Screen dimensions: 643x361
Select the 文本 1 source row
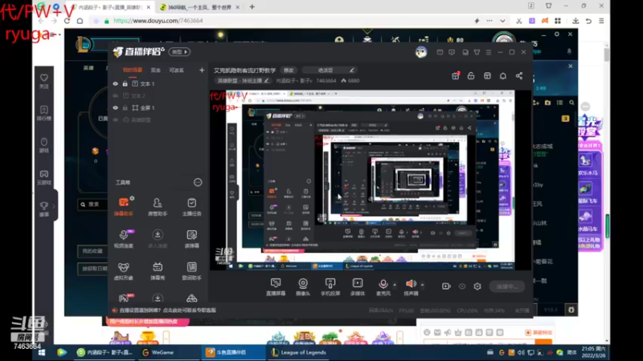tap(158, 83)
